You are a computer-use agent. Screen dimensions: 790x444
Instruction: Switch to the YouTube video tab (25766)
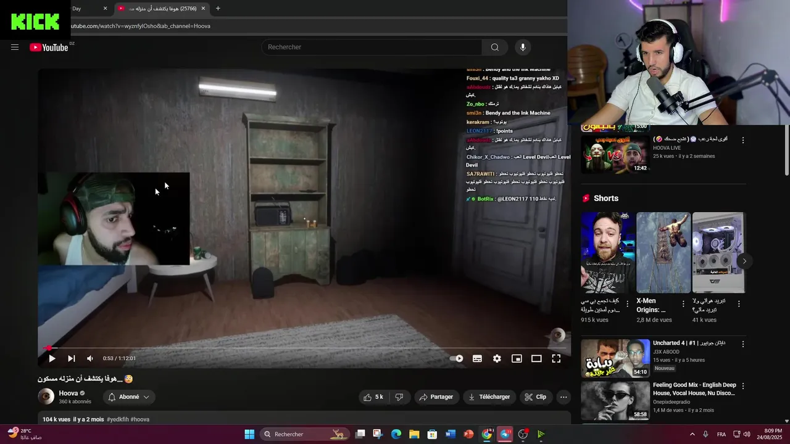pos(162,9)
